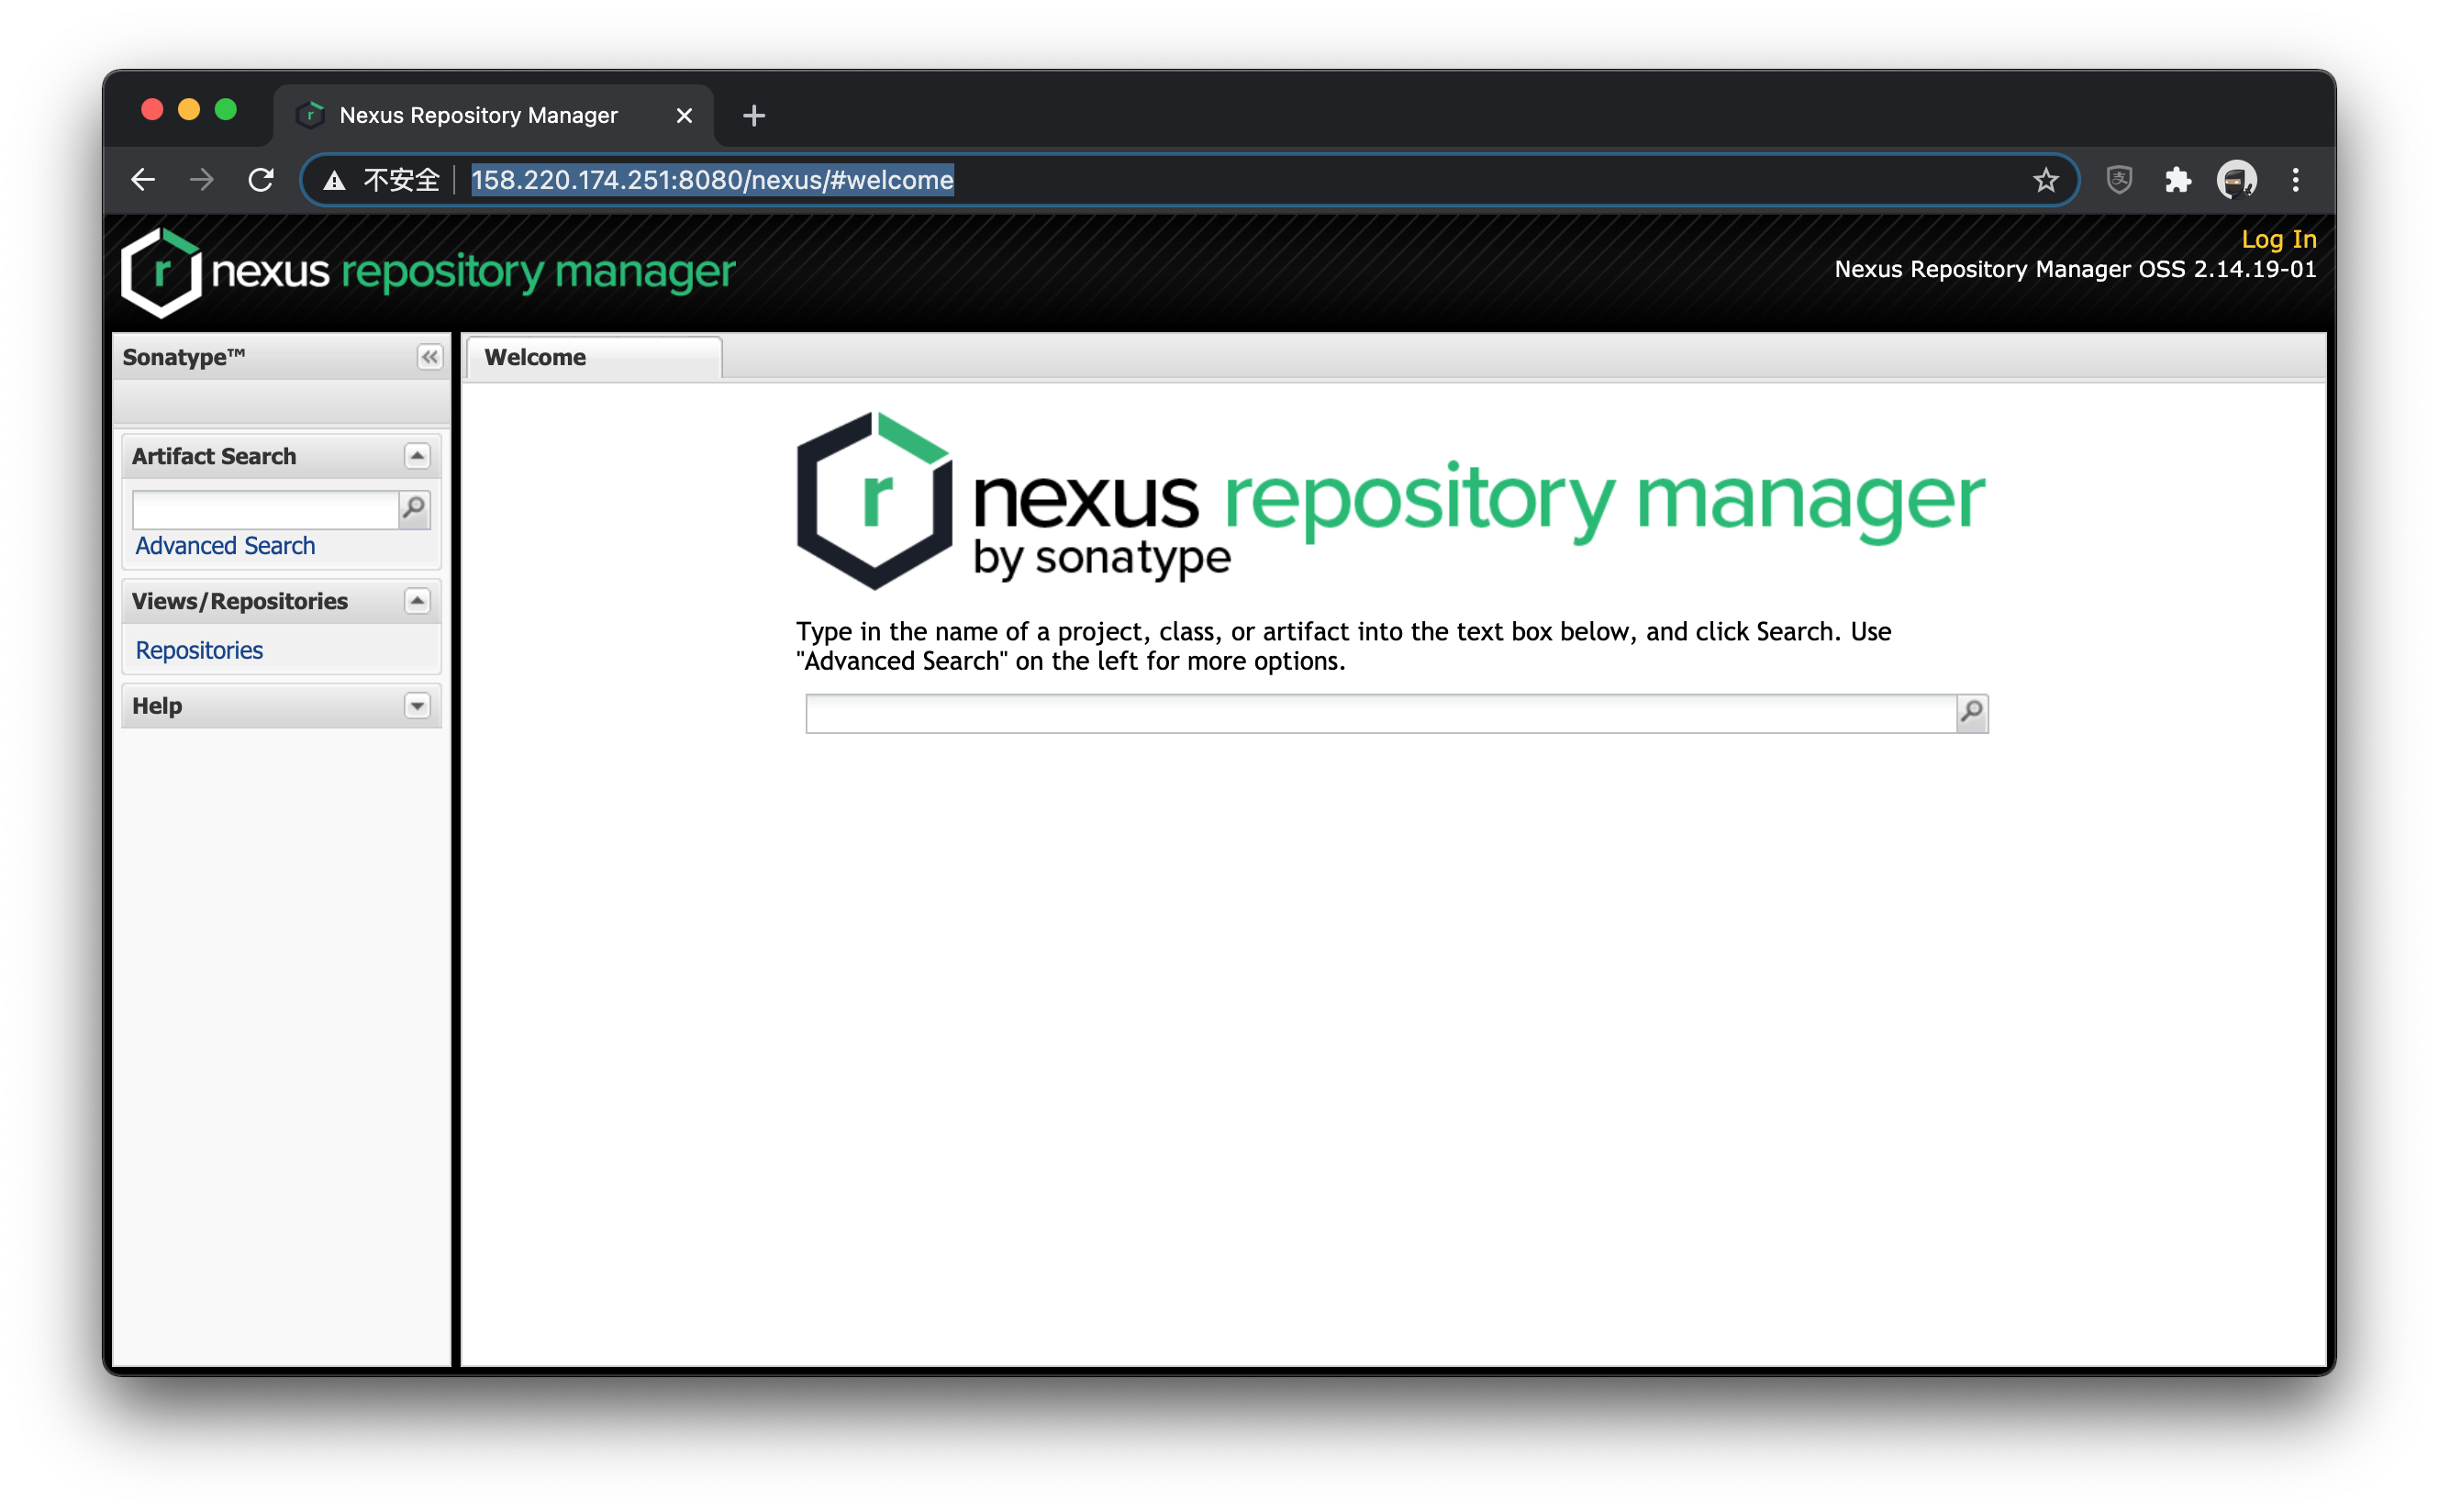Select the Welcome tab
The image size is (2439, 1512).
[x=593, y=357]
